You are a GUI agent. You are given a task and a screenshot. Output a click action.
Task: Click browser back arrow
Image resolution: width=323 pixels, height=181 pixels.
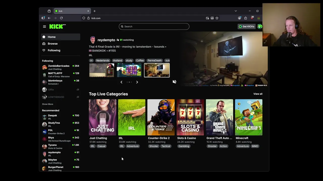(x=49, y=18)
